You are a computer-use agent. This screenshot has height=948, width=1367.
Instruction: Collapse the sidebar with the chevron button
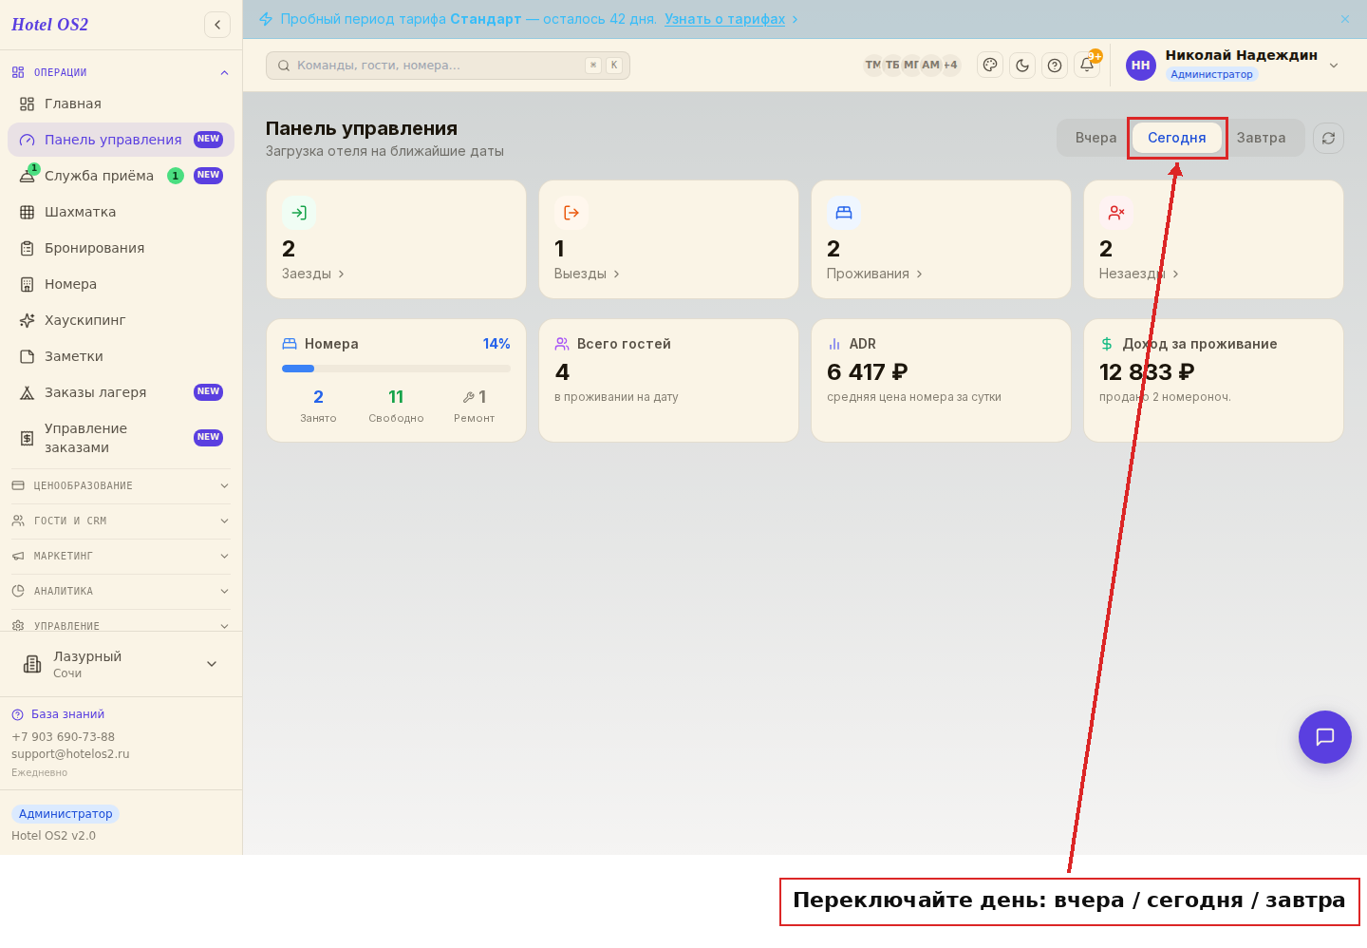point(217,25)
